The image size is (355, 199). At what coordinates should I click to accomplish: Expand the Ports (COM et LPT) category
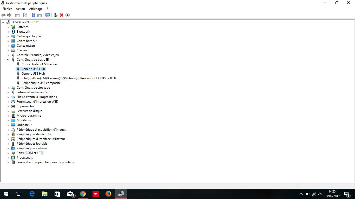[x=8, y=153]
